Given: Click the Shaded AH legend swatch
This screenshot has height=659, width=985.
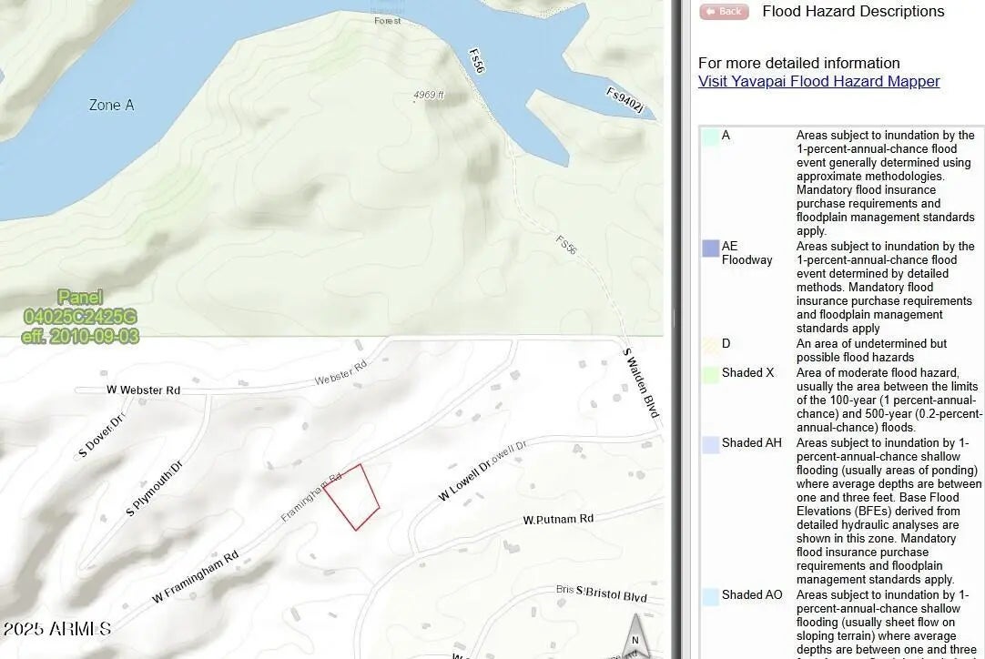Looking at the screenshot, I should 710,445.
